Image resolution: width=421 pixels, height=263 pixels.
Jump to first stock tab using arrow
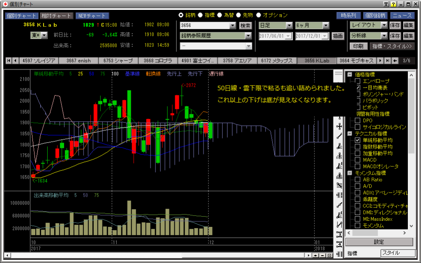9,61
